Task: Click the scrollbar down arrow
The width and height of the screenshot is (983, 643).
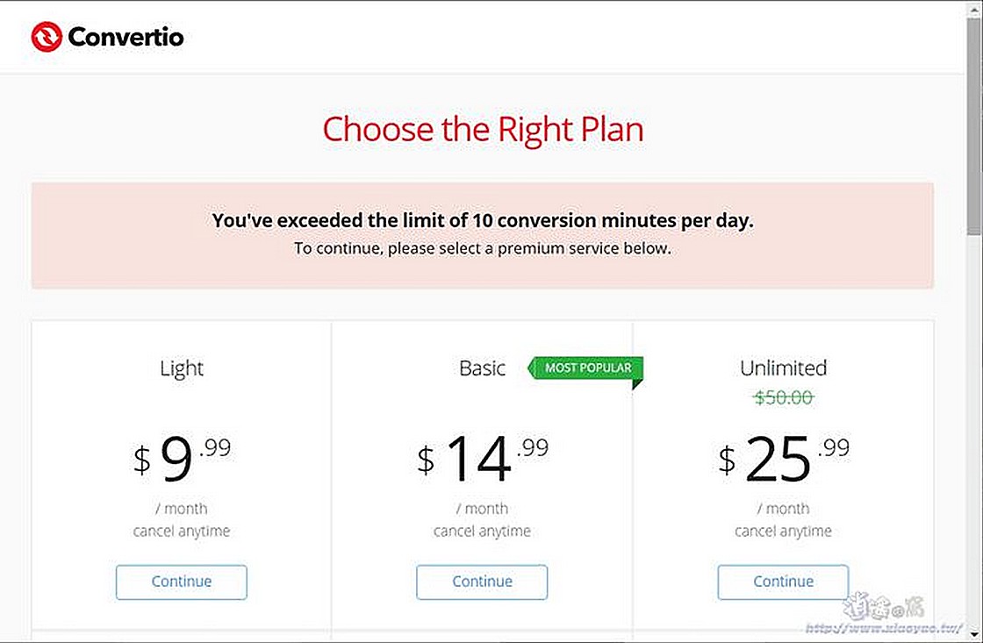Action: 973,633
